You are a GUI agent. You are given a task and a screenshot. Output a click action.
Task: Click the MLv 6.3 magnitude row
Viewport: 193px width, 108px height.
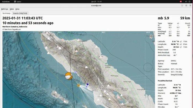pos(174,27)
